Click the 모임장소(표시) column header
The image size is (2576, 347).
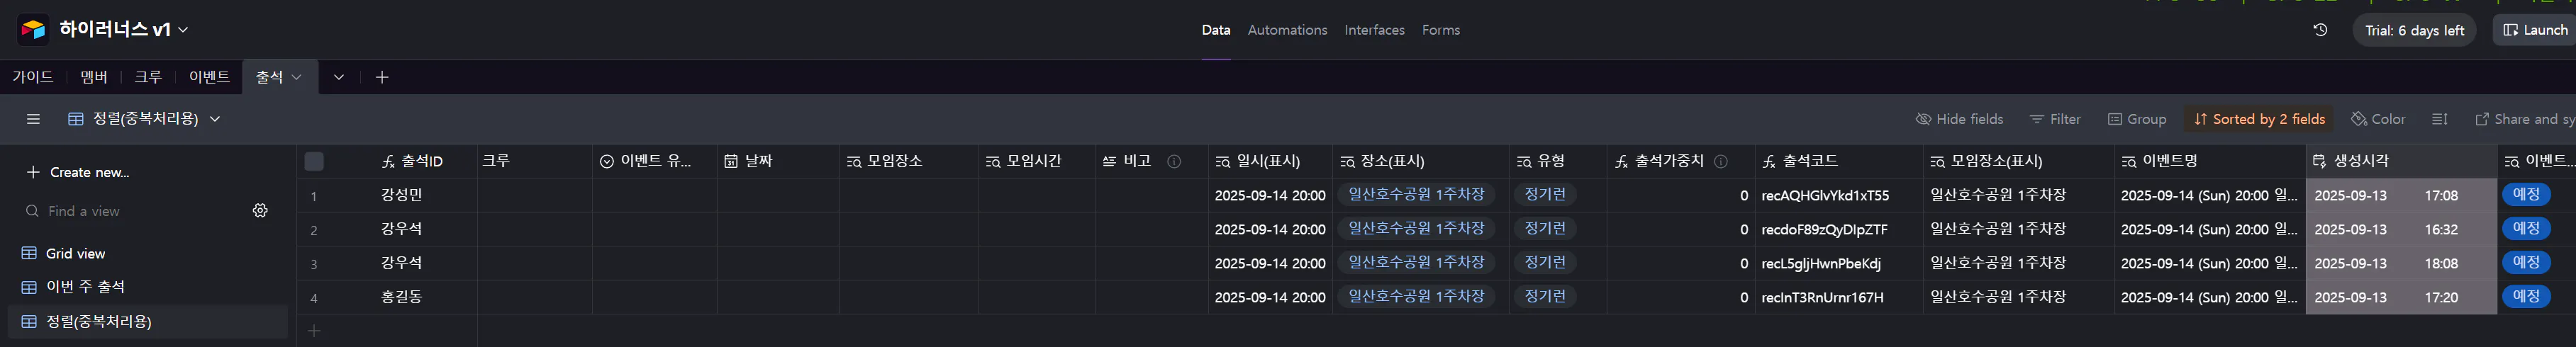pos(2019,161)
